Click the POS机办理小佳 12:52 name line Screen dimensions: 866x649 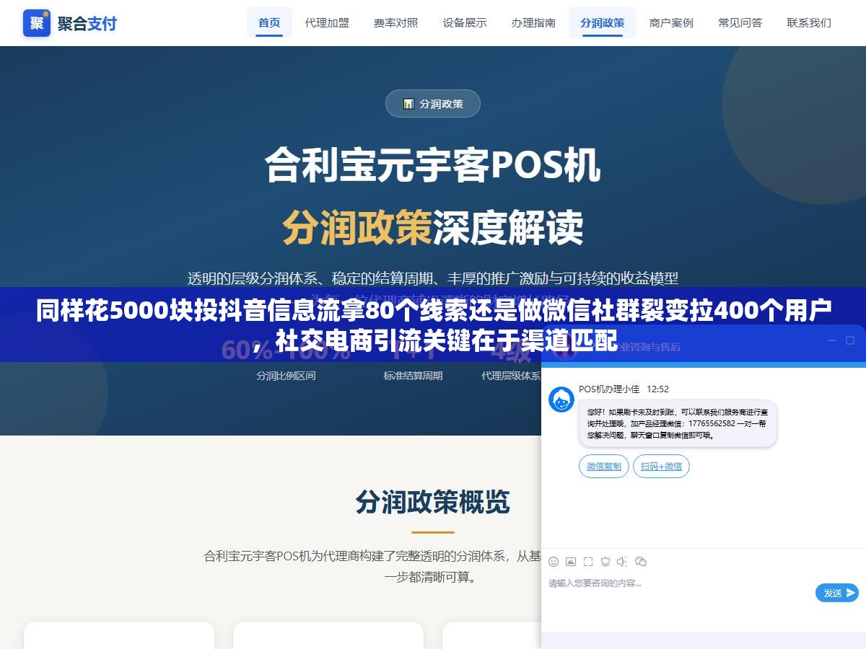(624, 389)
